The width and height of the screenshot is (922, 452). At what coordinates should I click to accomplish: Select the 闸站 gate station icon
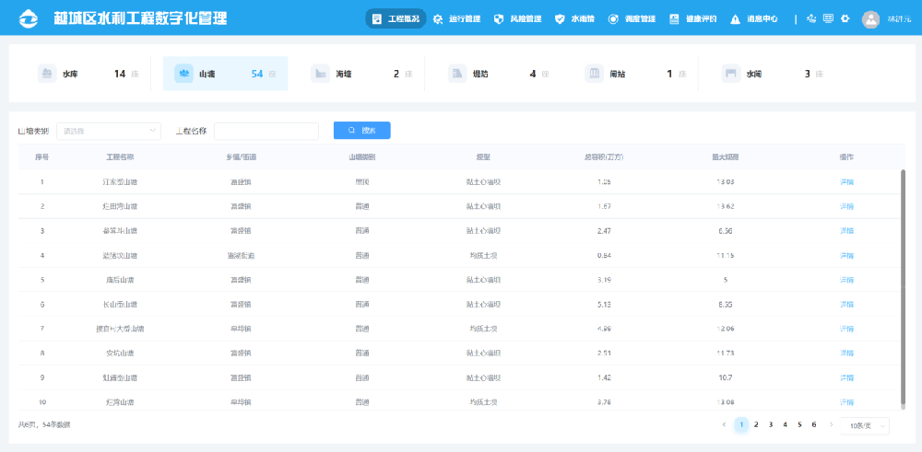point(594,74)
